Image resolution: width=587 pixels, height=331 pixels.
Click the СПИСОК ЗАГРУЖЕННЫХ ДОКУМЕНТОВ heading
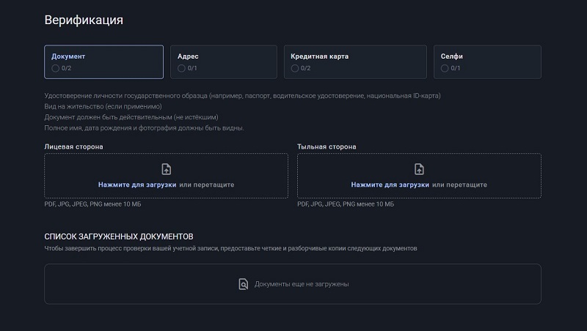pos(118,237)
